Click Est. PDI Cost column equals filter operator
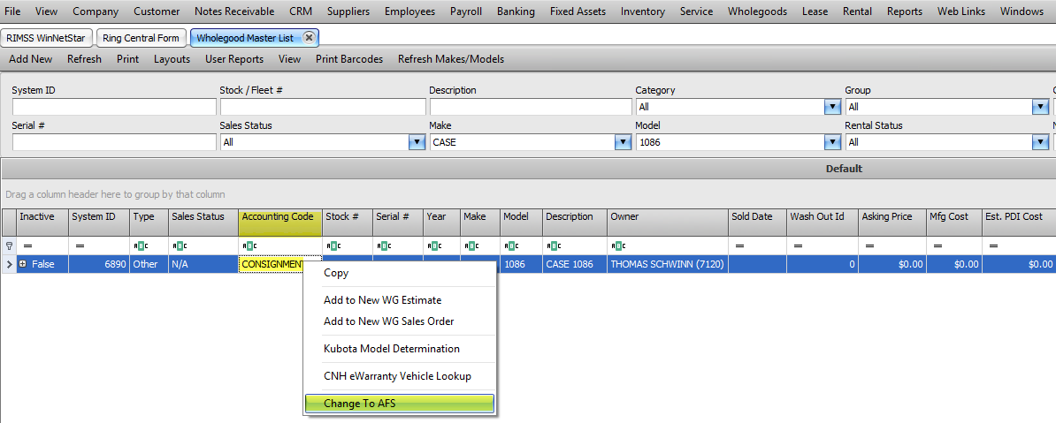 (x=993, y=246)
